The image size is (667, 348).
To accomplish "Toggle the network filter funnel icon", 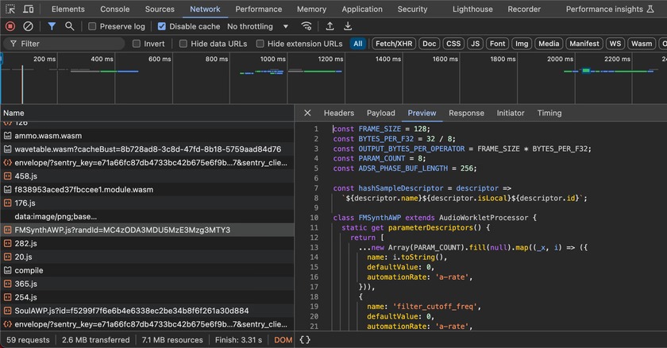I will [52, 26].
